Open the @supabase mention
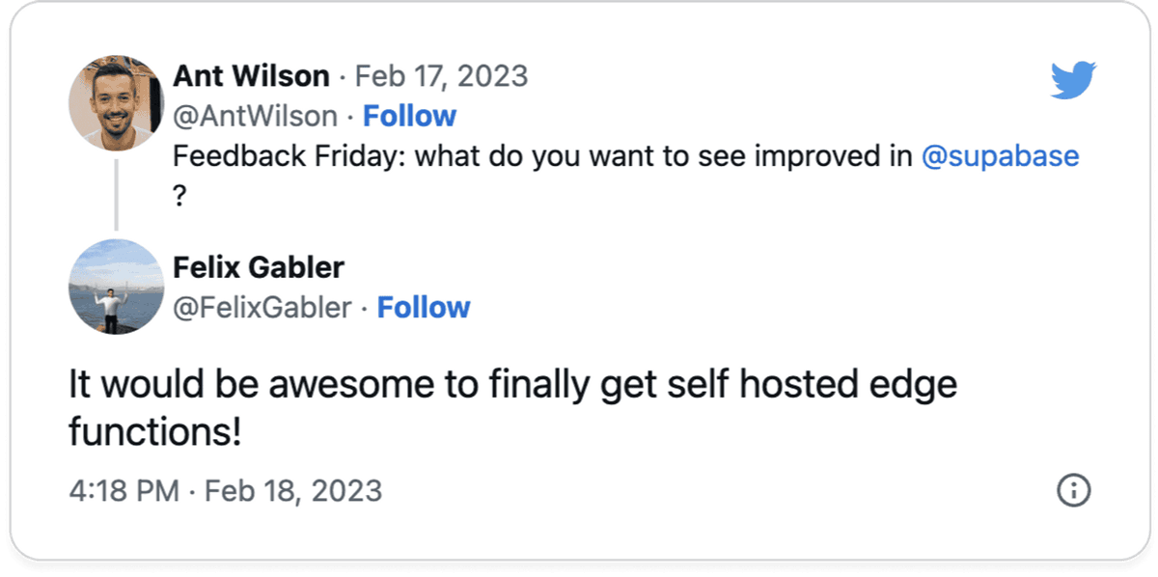Image resolution: width=1158 pixels, height=577 pixels. 1000,155
